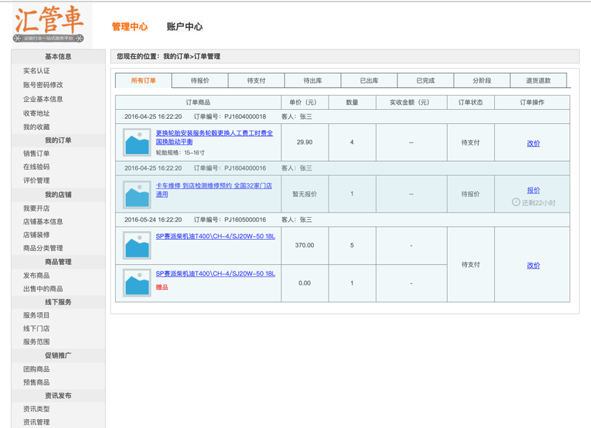Open 服务项目 in sidebar

tap(36, 315)
